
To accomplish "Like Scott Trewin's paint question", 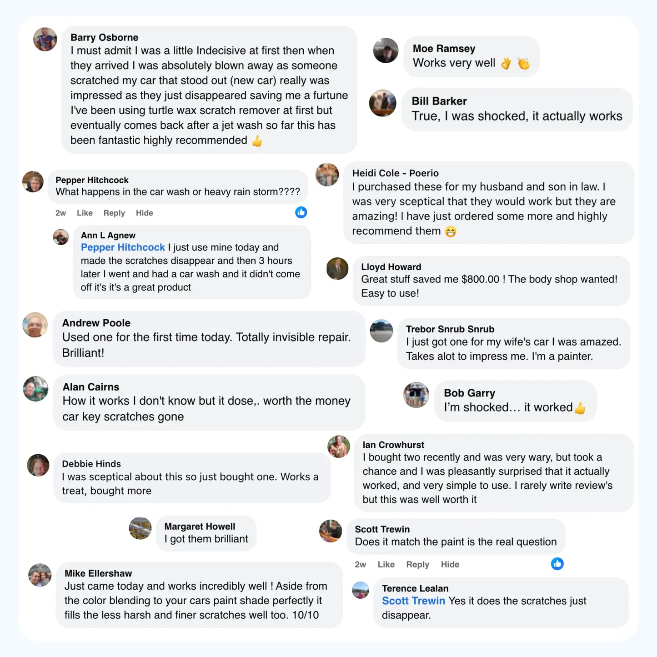I will (x=386, y=564).
